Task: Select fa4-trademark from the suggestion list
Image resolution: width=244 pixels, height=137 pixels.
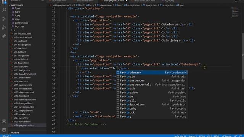Action: point(152,73)
